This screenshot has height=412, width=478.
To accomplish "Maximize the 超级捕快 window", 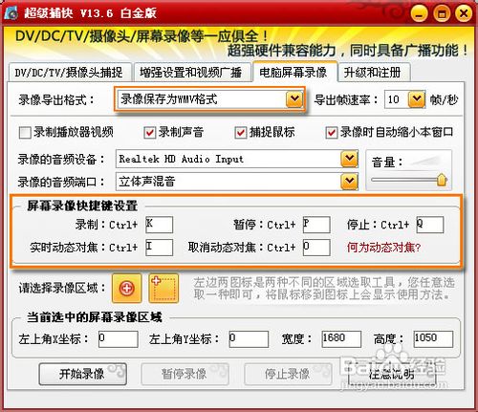I will (442, 13).
